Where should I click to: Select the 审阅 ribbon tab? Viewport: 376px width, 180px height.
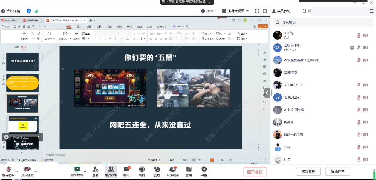pos(129,26)
